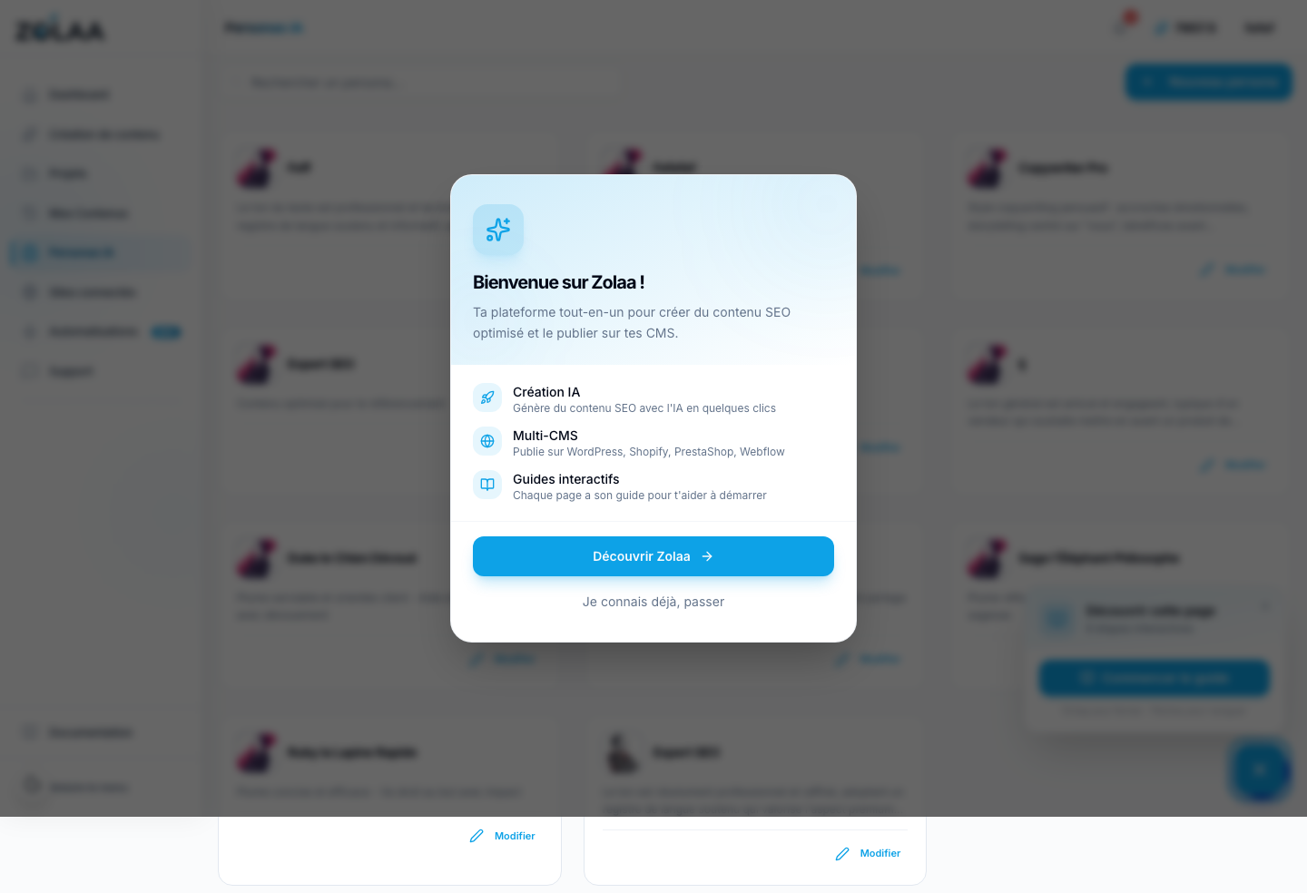Image resolution: width=1307 pixels, height=893 pixels.
Task: Click the blurred notification bell with red badge
Action: click(x=1123, y=26)
